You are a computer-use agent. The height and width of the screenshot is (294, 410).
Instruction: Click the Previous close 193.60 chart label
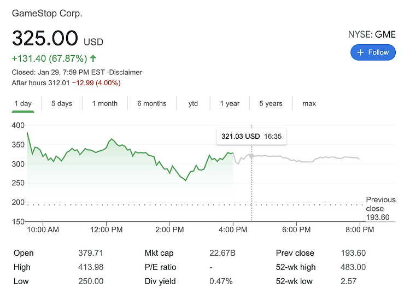(x=380, y=209)
